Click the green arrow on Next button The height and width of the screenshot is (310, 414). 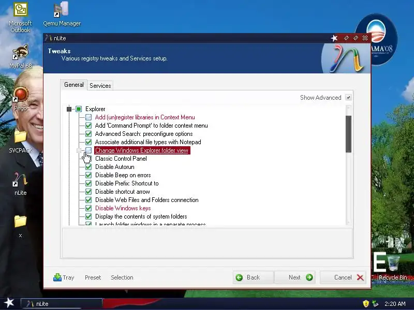coord(309,277)
